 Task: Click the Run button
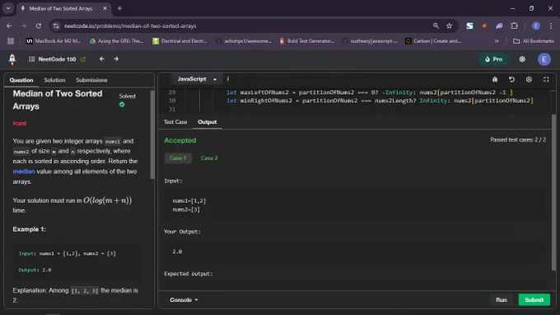click(501, 300)
